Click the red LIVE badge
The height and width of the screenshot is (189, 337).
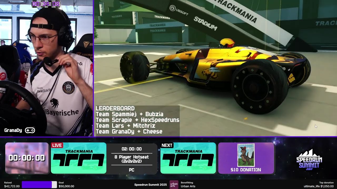(x=57, y=145)
